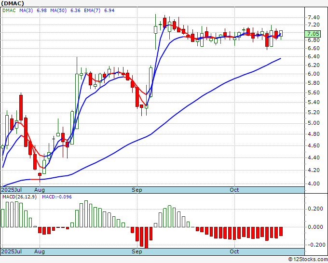The image size is (328, 263).
Task: Select the 4.40 price axis label
Action: 314,158
